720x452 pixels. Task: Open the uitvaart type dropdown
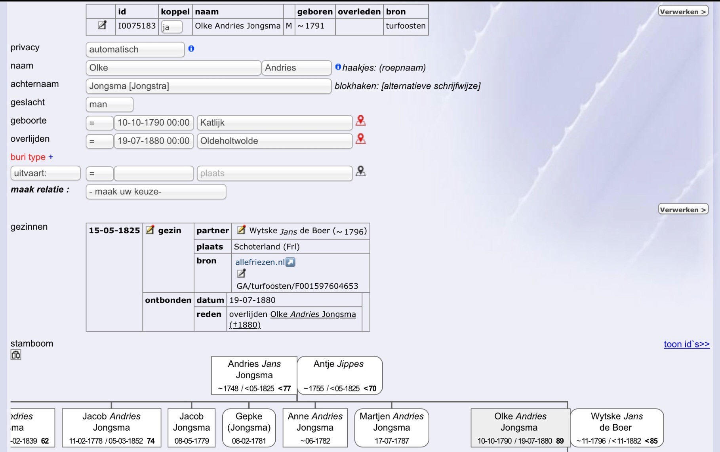click(x=46, y=173)
